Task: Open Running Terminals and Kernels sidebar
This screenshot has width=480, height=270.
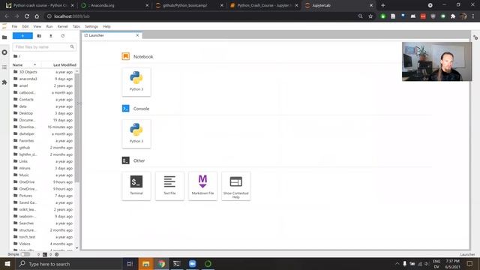Action: (x=4, y=52)
